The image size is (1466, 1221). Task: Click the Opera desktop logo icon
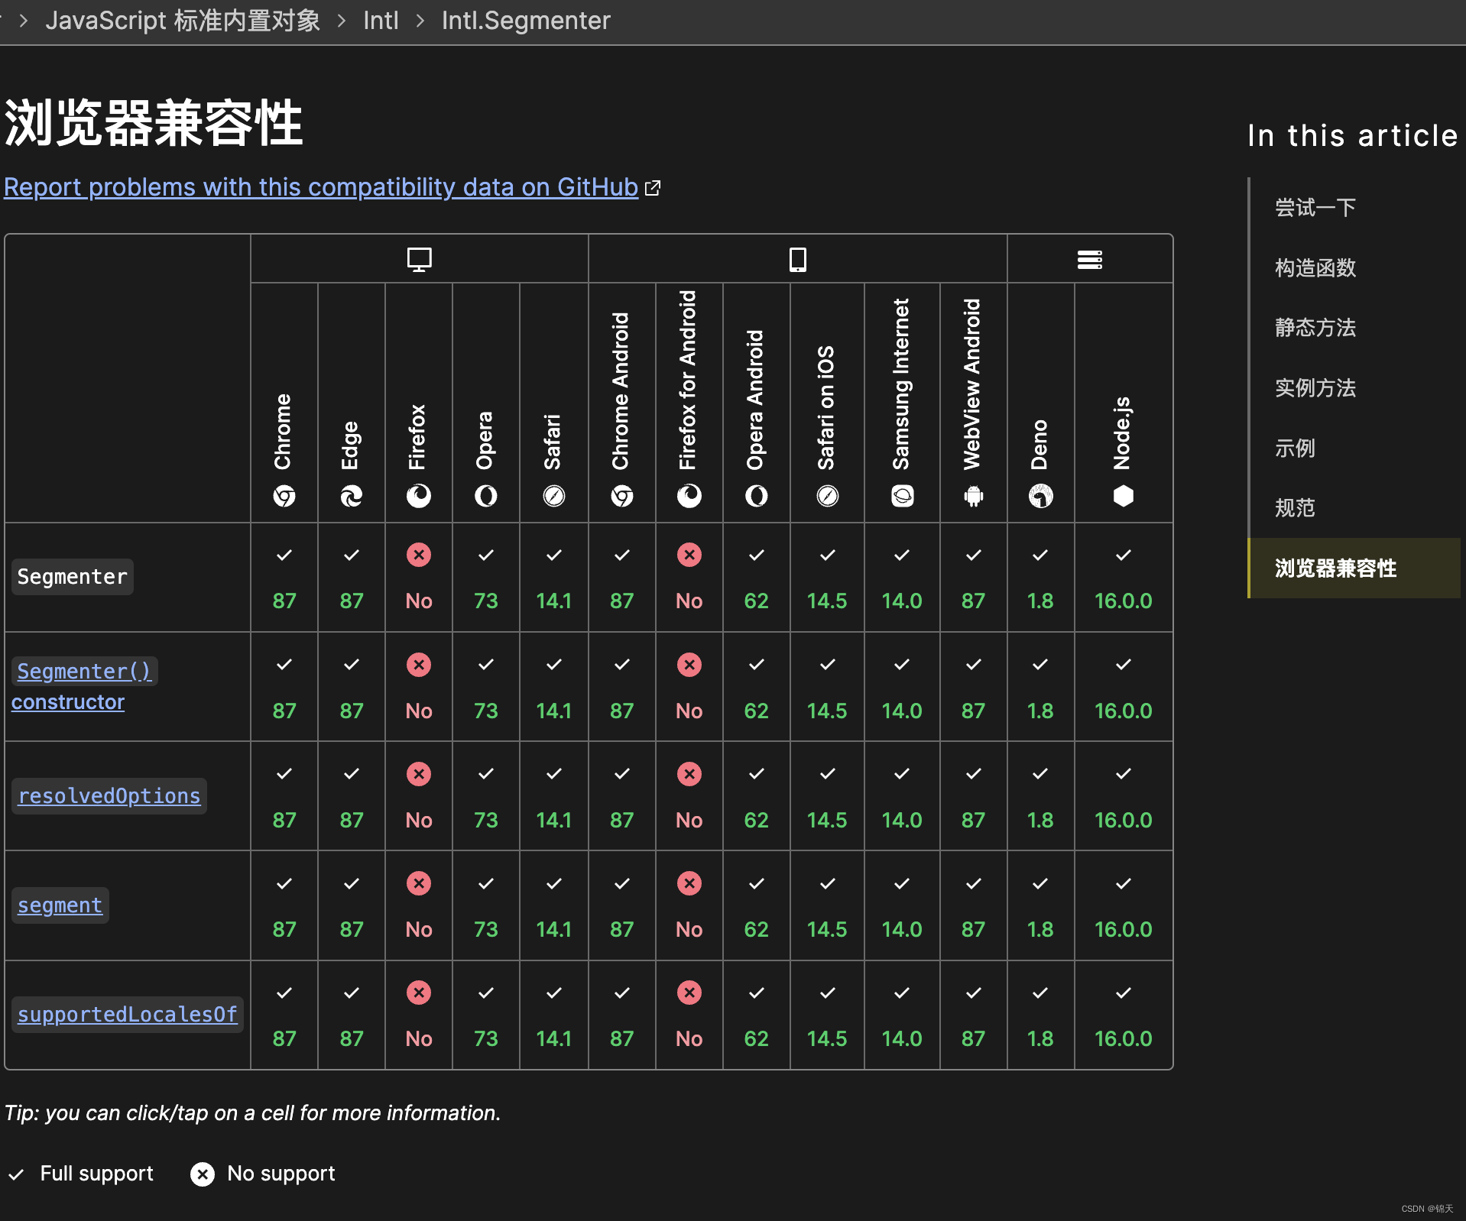tap(486, 497)
